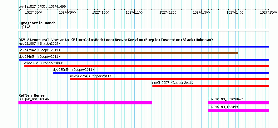Click the TDRD10 NM_001098475 gene bar

[x=239, y=103]
